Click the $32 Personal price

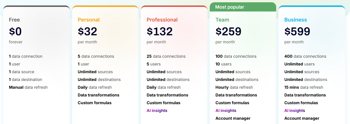87,32
